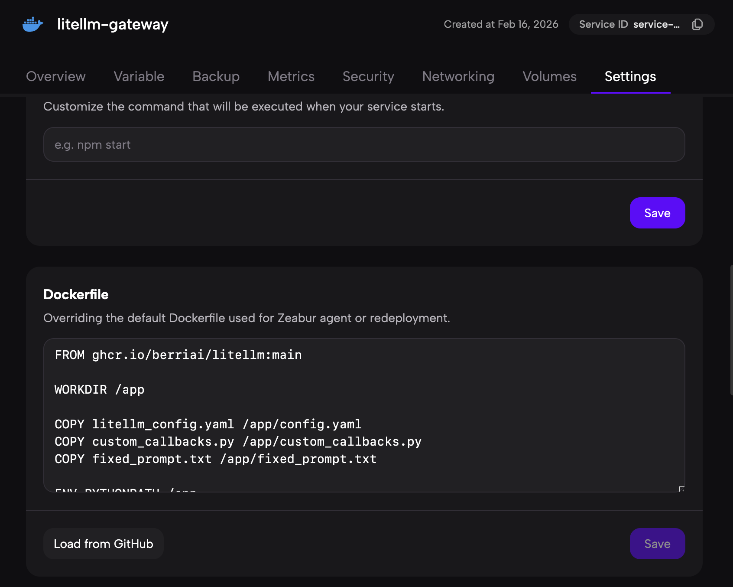Click the Dockerfile textarea resize handle
733x587 pixels.
click(681, 489)
